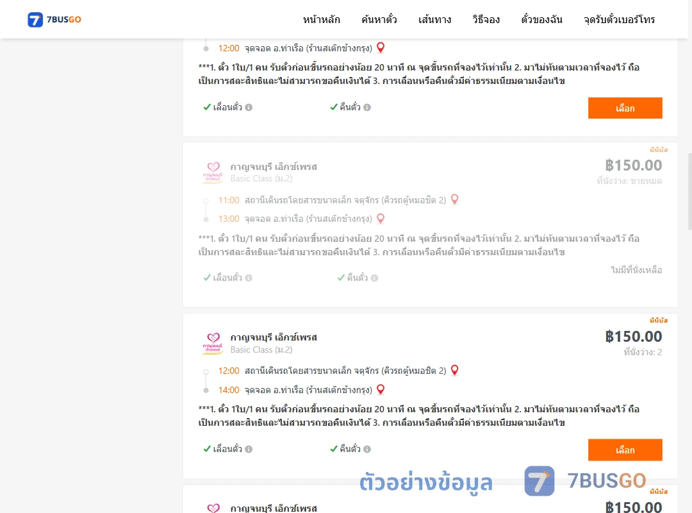Click operator logo of 12:00–14:00 trip
Image resolution: width=692 pixels, height=513 pixels.
[x=213, y=343]
